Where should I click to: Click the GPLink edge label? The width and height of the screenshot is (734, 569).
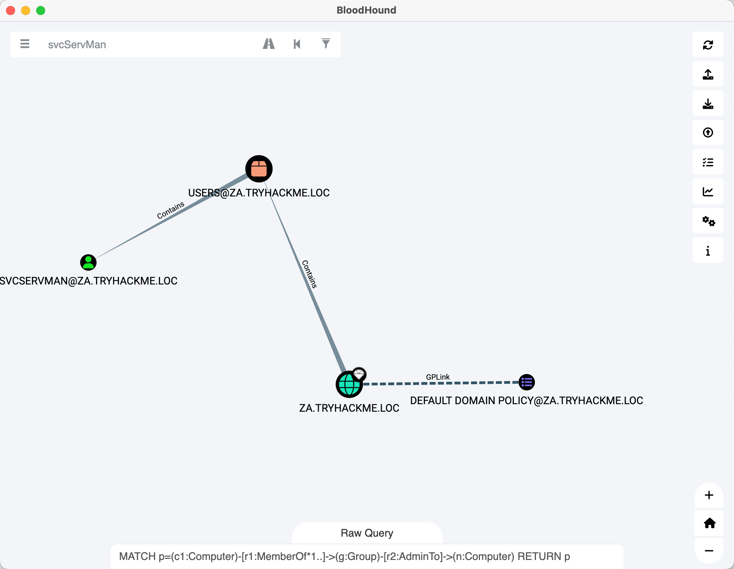pos(438,377)
